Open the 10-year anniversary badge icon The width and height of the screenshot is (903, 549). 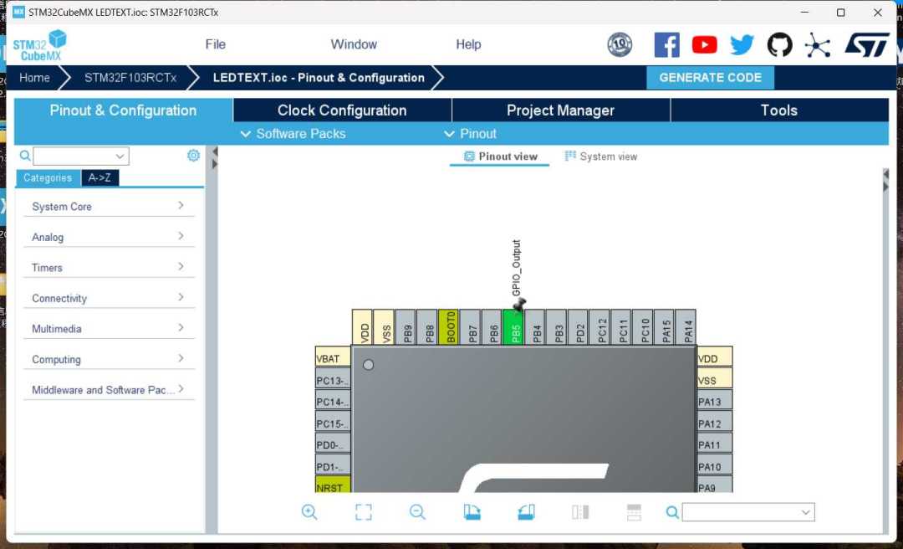(620, 44)
